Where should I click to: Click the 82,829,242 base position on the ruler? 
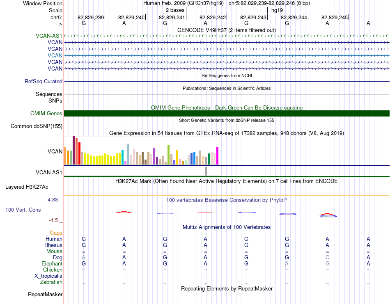click(x=213, y=17)
